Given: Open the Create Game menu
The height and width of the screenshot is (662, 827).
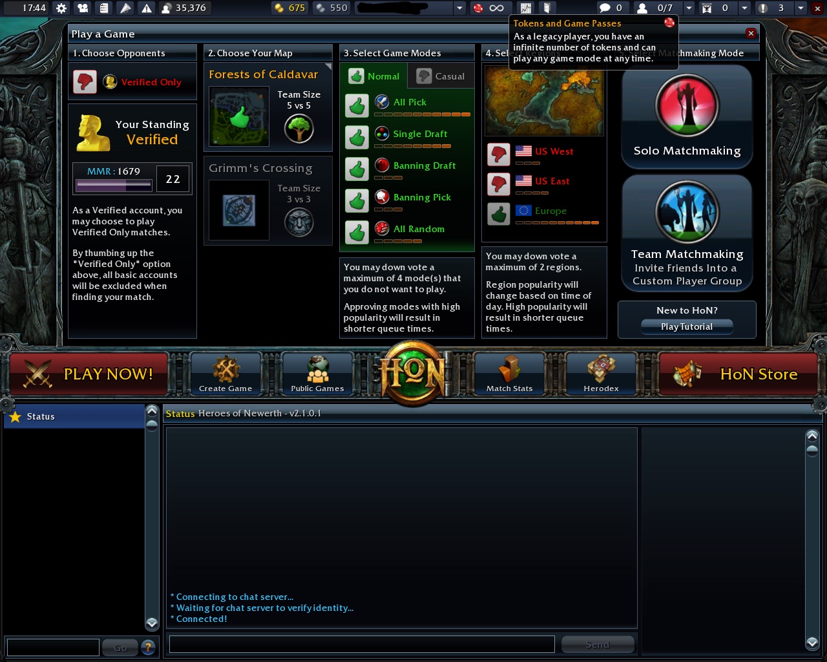Looking at the screenshot, I should pos(225,374).
